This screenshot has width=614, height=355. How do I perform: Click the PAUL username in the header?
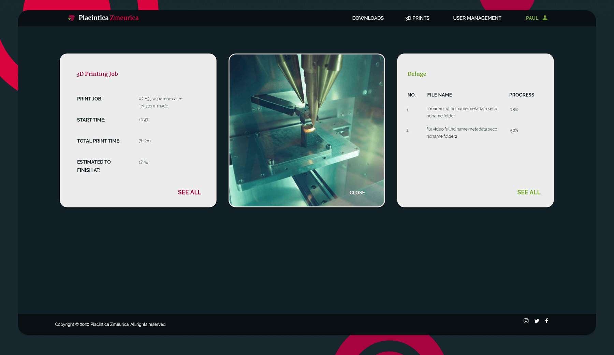[x=532, y=18]
